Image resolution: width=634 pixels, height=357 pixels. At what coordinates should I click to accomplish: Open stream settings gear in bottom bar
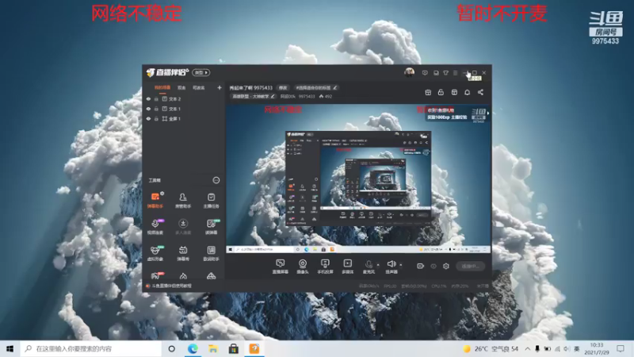point(446,266)
